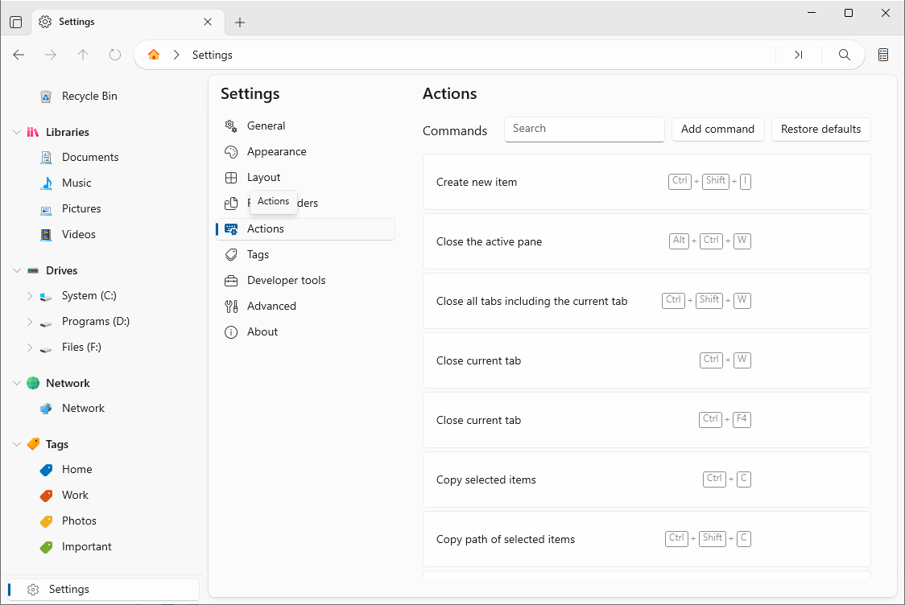
Task: Open Recycle Bin in the sidebar
Action: [x=89, y=97]
